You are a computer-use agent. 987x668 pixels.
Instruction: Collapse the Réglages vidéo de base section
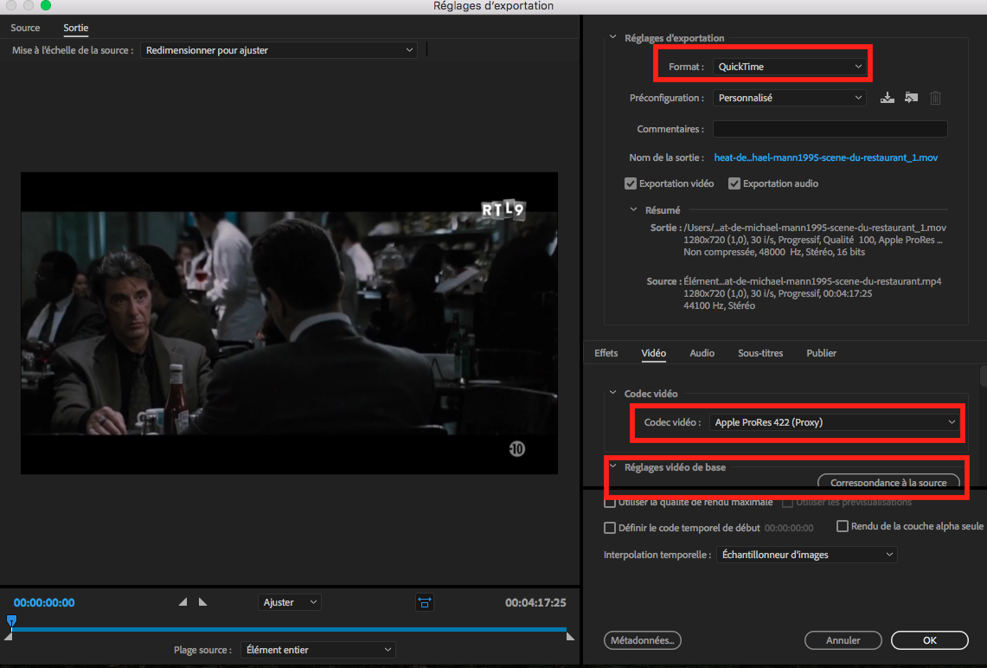pyautogui.click(x=612, y=466)
